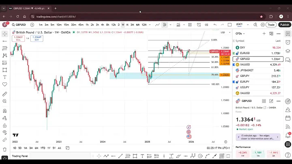Switch to the 15m timeframe
This screenshot has width=292, height=164.
[x=66, y=25]
